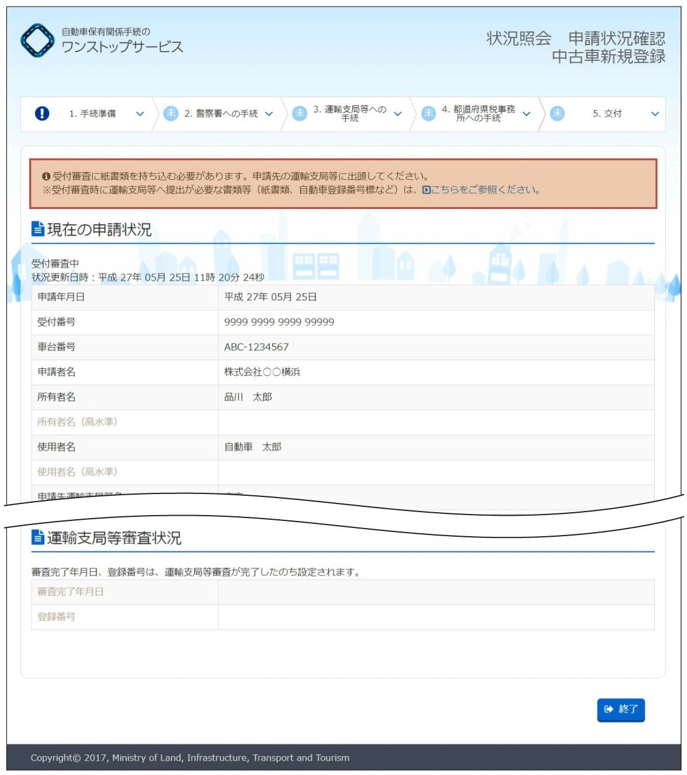
Task: Click the ワンストップサービス title text
Action: click(x=122, y=47)
